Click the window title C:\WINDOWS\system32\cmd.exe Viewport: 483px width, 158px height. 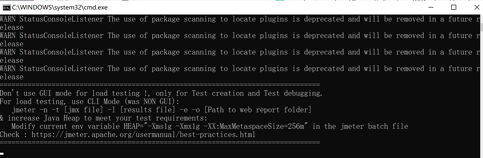coord(60,7)
